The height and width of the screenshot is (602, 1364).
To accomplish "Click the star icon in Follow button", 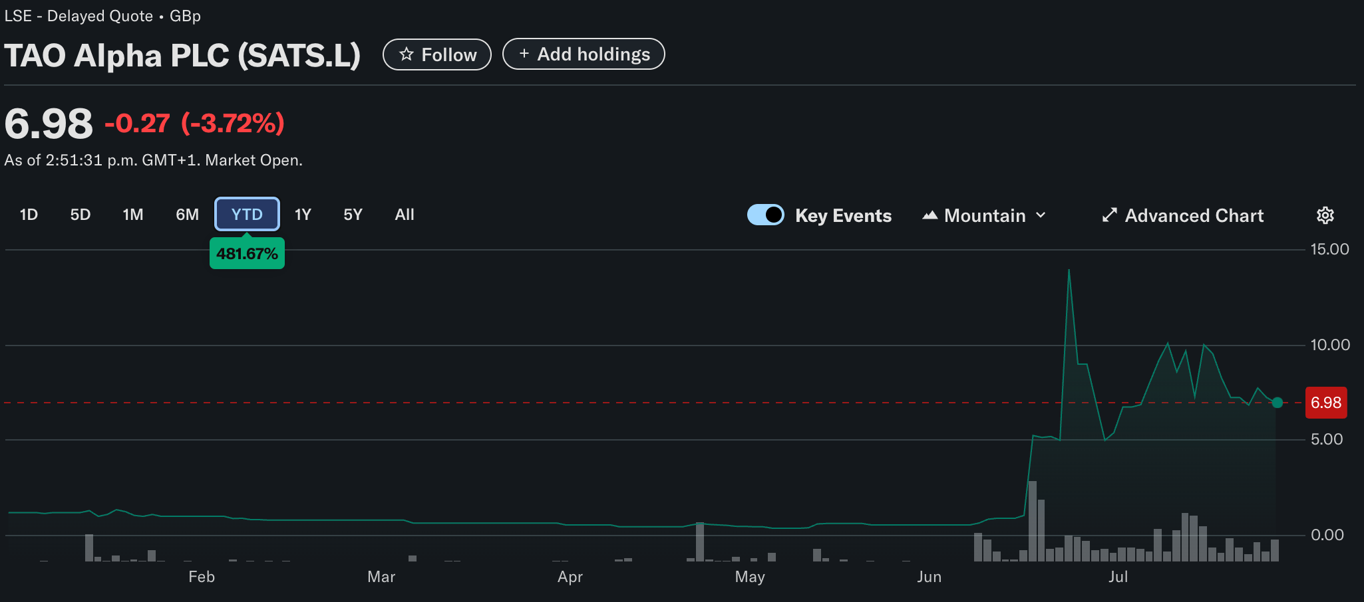I will [x=406, y=54].
